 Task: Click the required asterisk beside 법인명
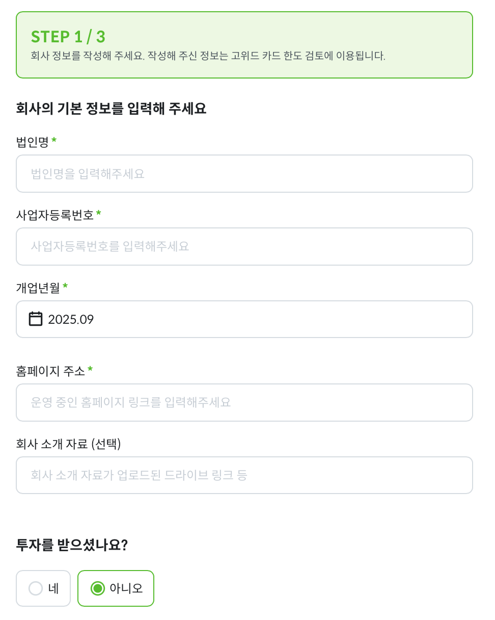point(54,140)
